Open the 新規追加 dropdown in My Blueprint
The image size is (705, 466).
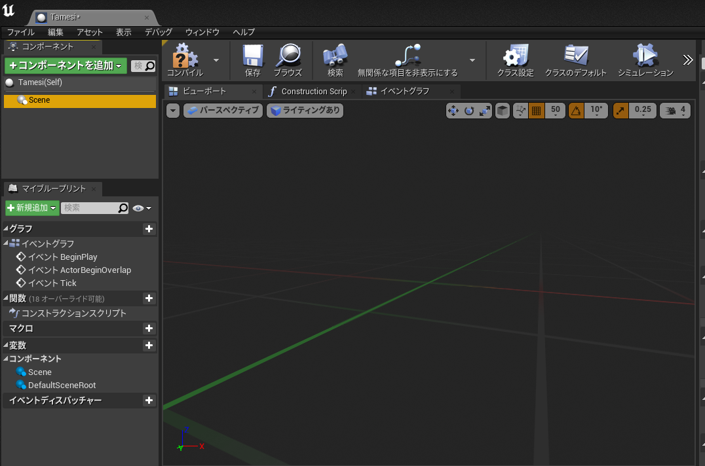pyautogui.click(x=32, y=208)
